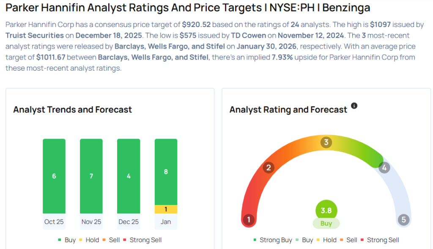Click the green 3.8 rating circle
The image size is (433, 249).
pos(326,211)
